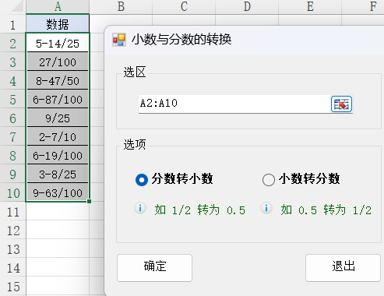Click the 数据 header cell

click(x=58, y=24)
